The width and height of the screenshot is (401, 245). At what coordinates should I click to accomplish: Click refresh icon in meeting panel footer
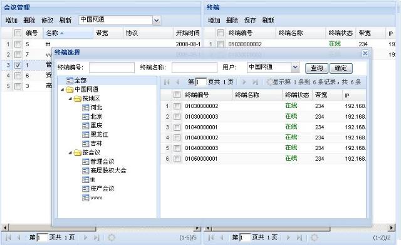click(x=112, y=237)
